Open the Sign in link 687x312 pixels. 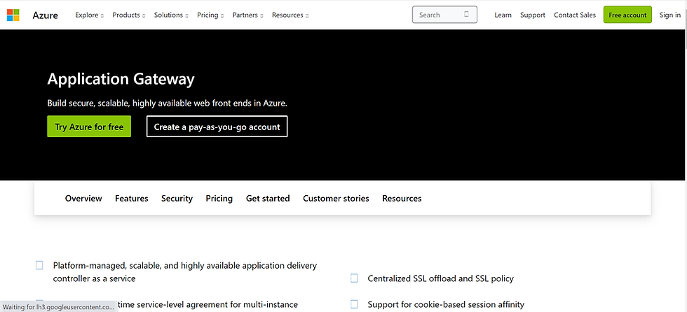(x=670, y=15)
